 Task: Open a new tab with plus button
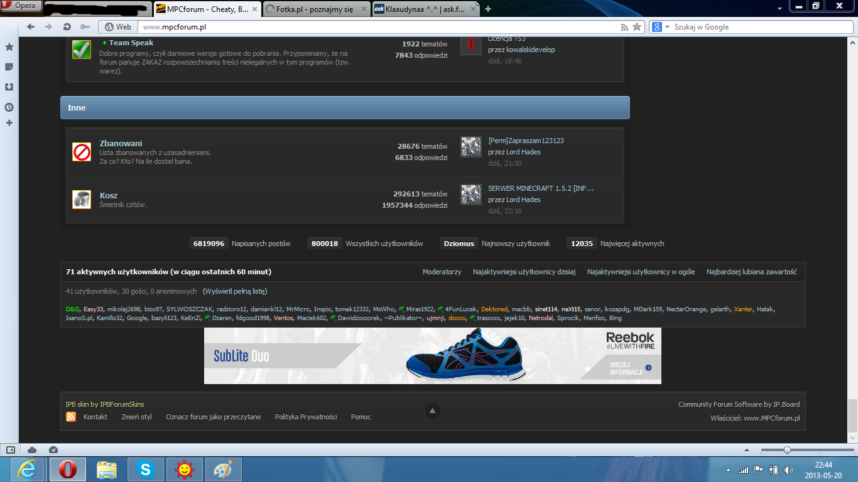pyautogui.click(x=488, y=9)
